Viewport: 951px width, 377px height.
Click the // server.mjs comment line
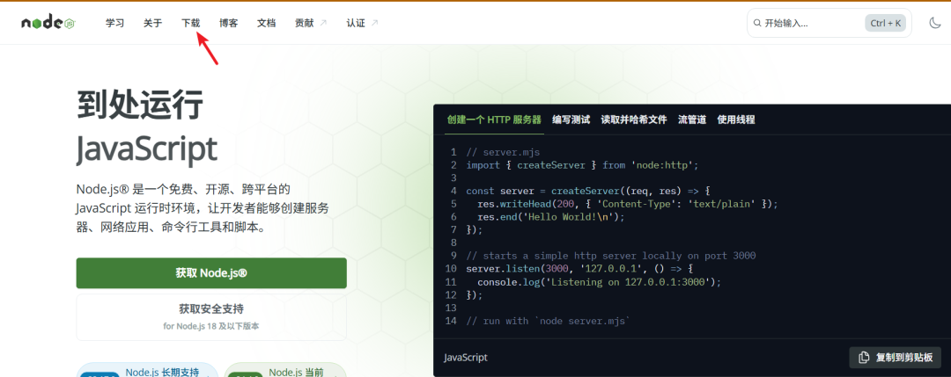point(503,152)
